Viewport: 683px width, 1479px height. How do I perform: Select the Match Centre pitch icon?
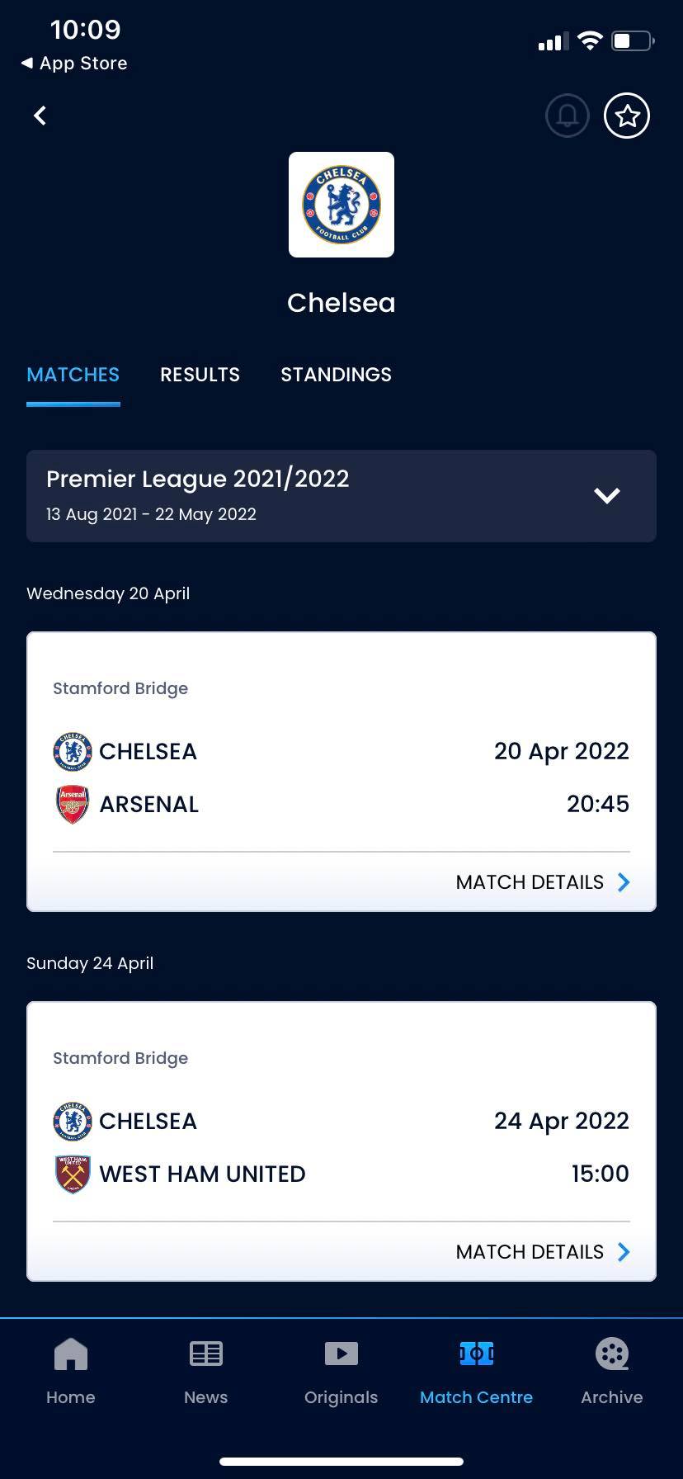(477, 1354)
